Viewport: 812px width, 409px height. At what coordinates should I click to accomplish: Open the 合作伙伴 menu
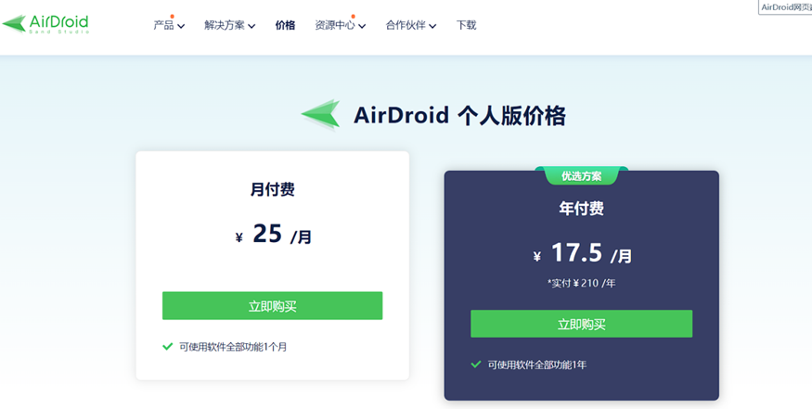point(406,25)
